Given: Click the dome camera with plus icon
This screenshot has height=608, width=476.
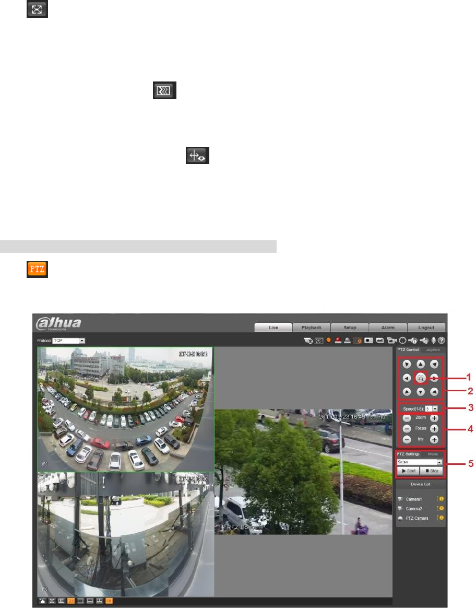Looking at the screenshot, I should 308,341.
